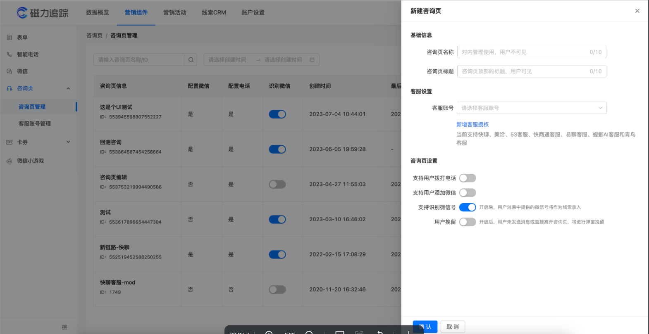The image size is (649, 334).
Task: Switch to 营销组件 top tab
Action: [x=136, y=12]
